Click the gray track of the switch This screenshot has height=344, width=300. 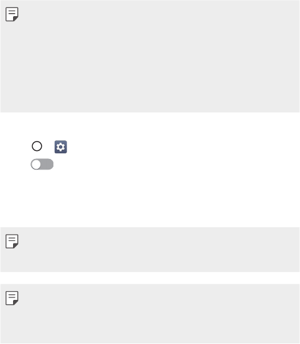pyautogui.click(x=47, y=165)
